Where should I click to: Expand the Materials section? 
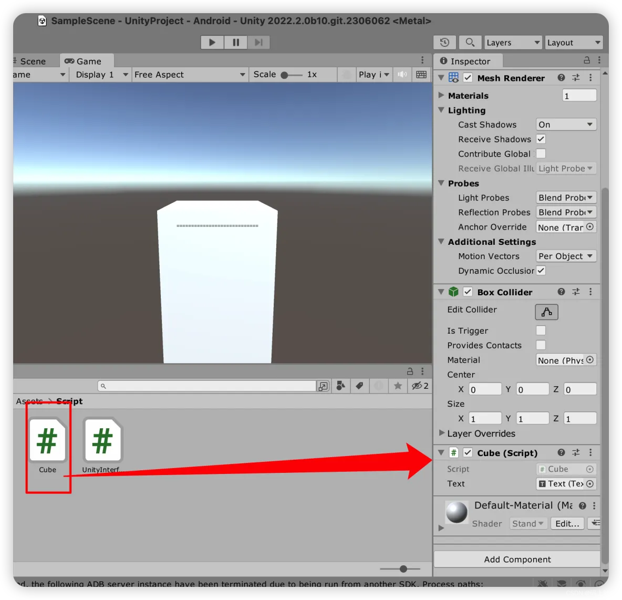click(441, 95)
